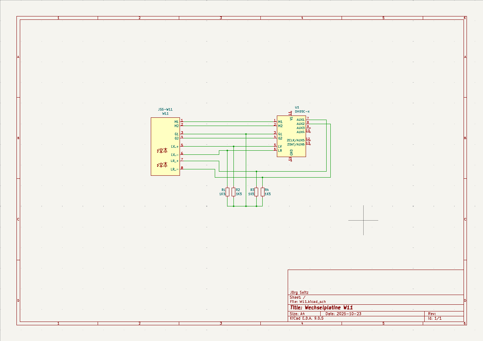Image resolution: width=483 pixels, height=341 pixels.
Task: Select the VS pin 11 on U1
Action: click(291, 113)
